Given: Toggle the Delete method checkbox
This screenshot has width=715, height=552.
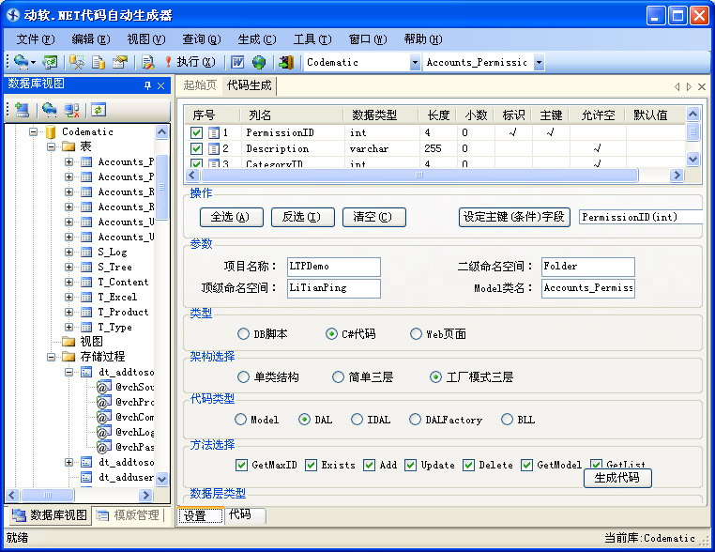Looking at the screenshot, I should (468, 465).
